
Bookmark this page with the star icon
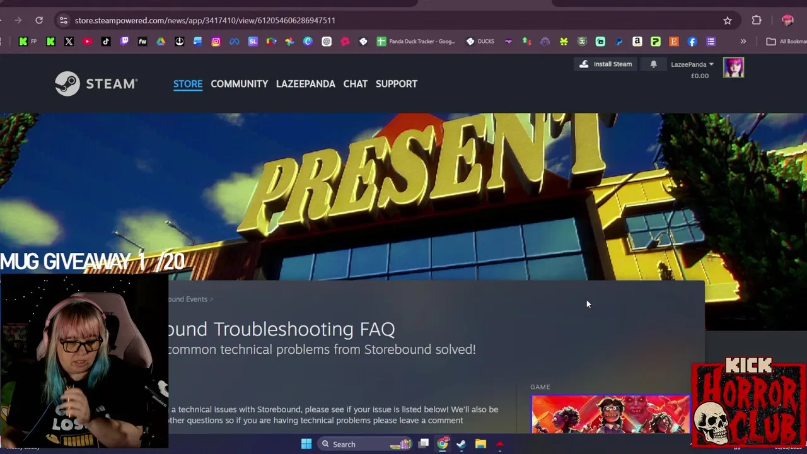(x=728, y=20)
